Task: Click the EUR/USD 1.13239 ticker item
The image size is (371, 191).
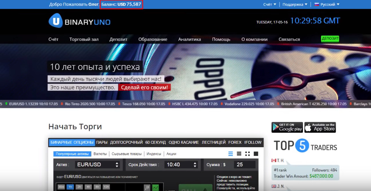Action: pos(31,104)
